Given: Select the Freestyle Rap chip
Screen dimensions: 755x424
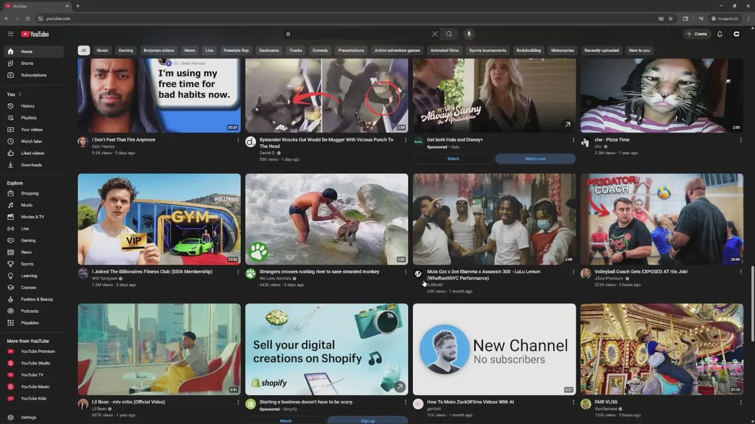Looking at the screenshot, I should pyautogui.click(x=236, y=50).
